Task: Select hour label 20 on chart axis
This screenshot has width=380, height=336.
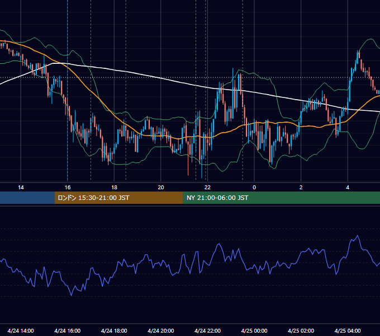Action: 161,188
